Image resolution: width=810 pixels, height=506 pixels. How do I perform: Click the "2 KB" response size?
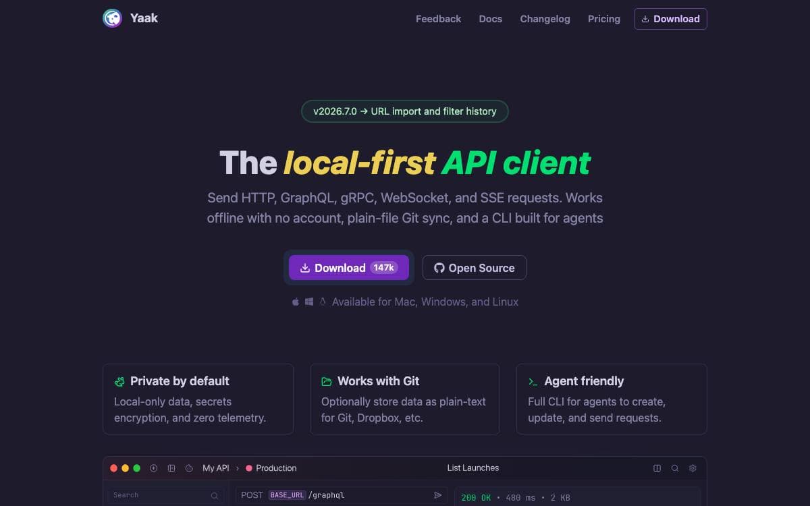coord(560,498)
